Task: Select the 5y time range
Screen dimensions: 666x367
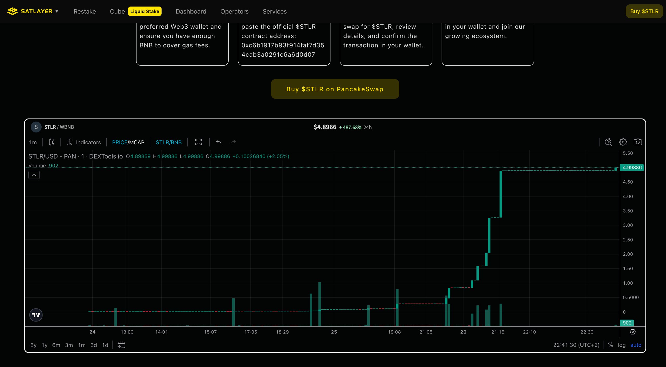Action: (33, 345)
